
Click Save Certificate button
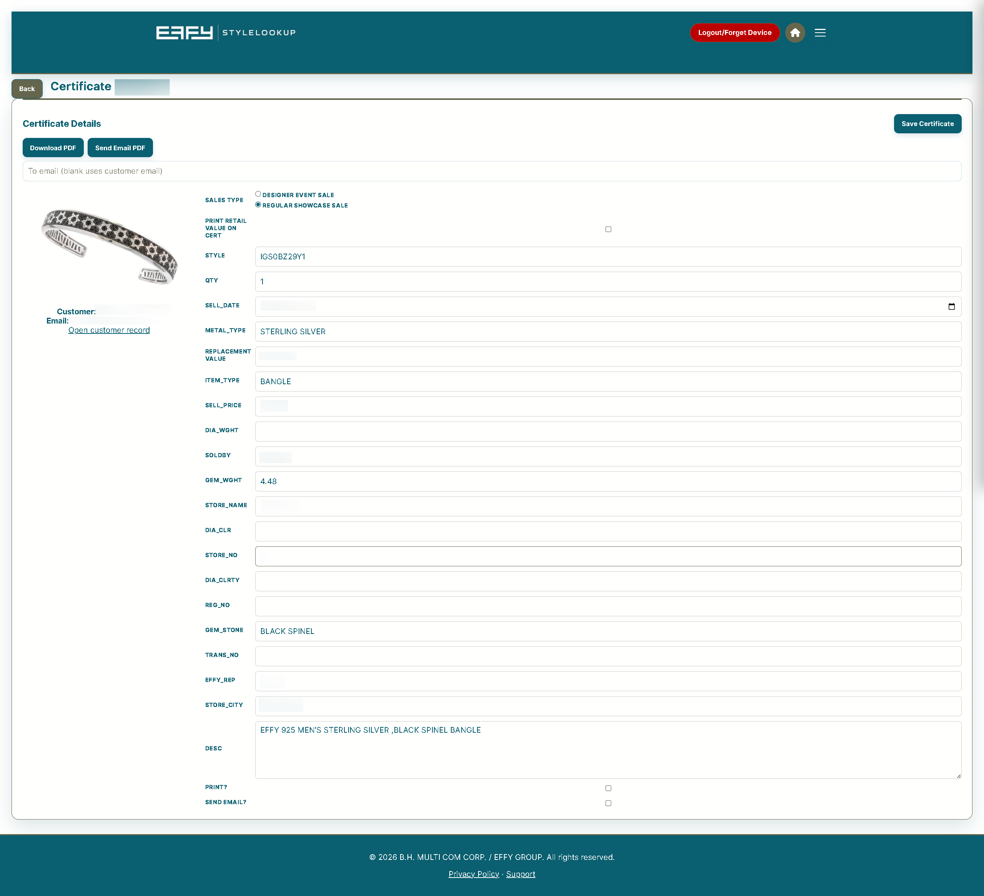927,123
